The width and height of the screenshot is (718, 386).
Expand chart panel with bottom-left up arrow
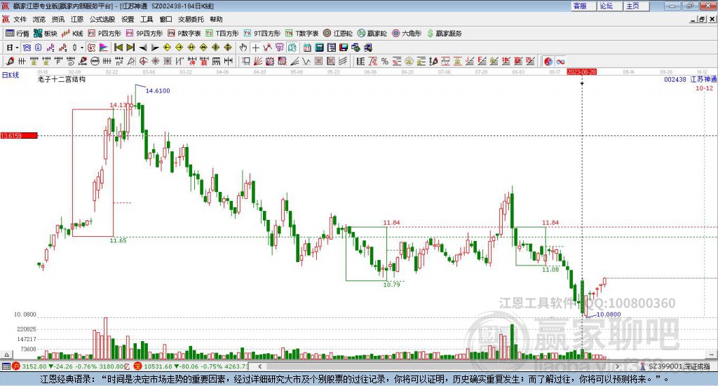tap(6, 354)
